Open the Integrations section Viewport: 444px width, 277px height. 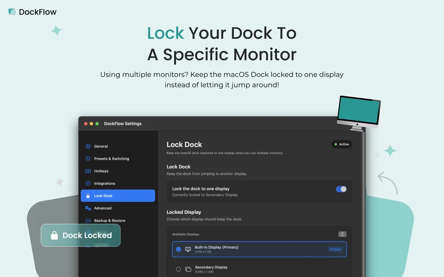click(x=118, y=183)
